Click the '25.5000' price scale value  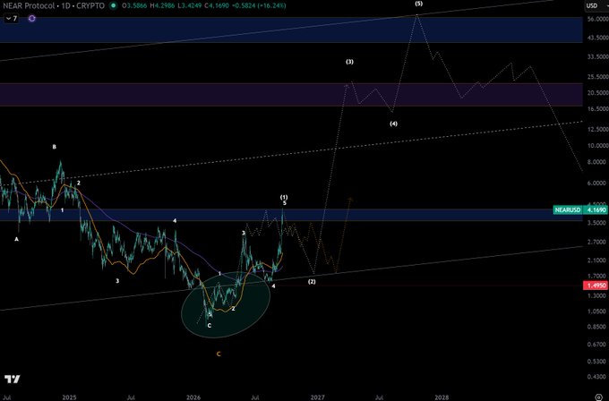coord(597,77)
